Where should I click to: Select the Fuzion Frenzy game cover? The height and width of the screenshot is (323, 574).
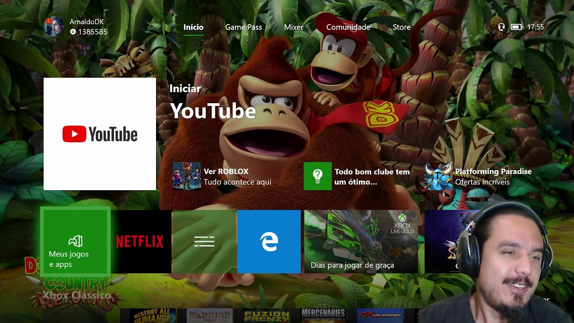coord(266,316)
